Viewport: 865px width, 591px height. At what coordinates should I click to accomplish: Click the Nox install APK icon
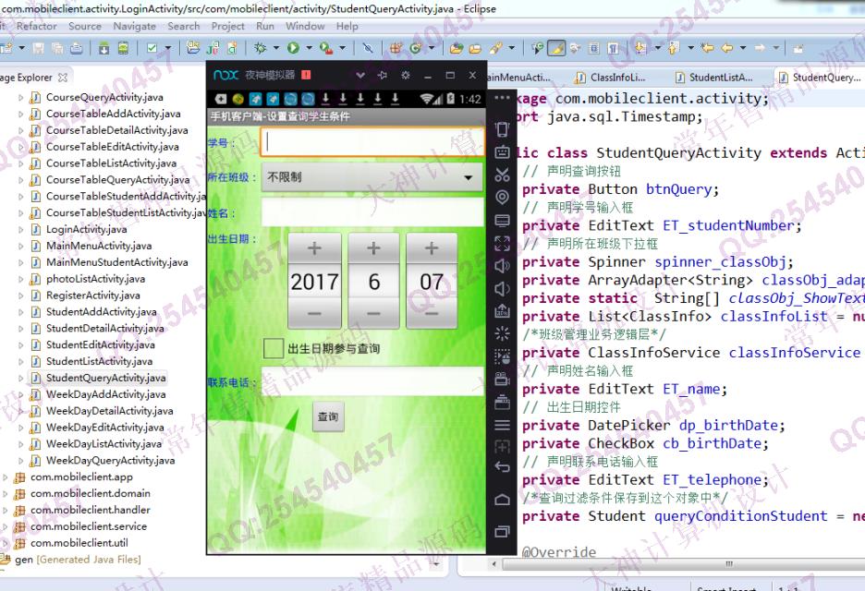(502, 310)
